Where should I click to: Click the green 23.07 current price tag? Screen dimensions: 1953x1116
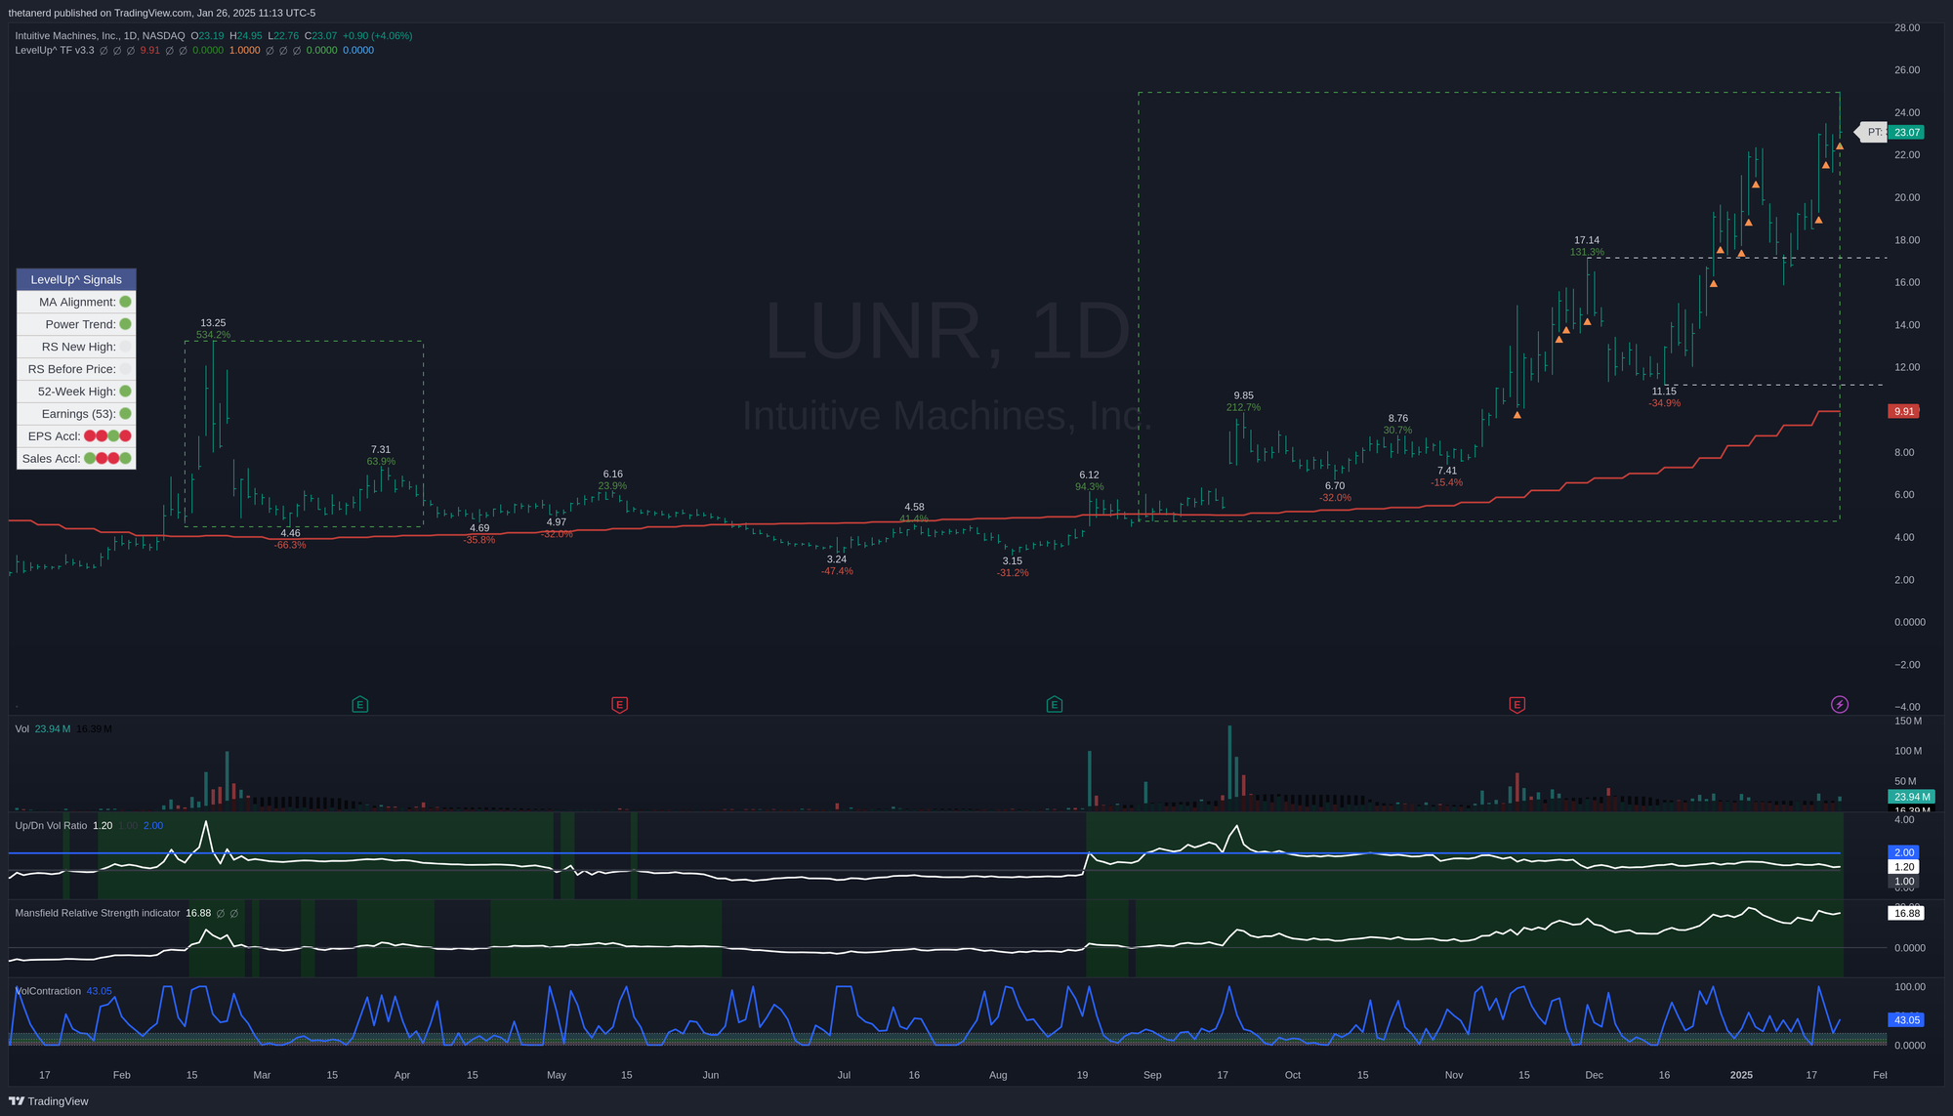(x=1906, y=133)
